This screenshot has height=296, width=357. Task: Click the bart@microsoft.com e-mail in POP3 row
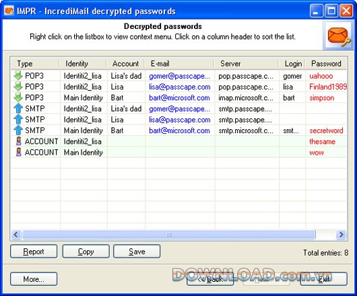(179, 98)
